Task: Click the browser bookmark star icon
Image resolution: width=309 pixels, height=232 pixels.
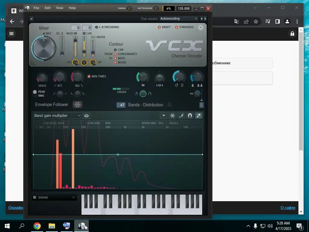Action: click(256, 21)
